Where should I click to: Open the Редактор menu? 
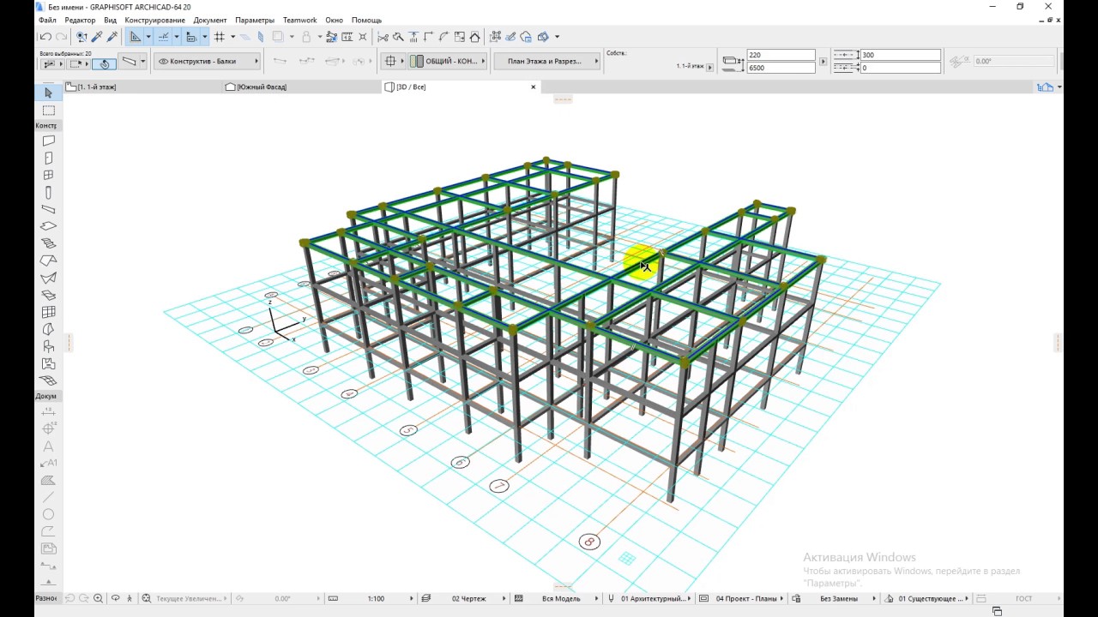pyautogui.click(x=80, y=20)
